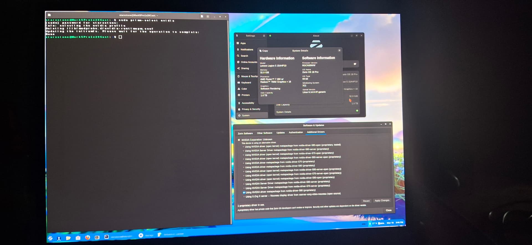Viewport: 532px width, 245px height.
Task: Click the Linux 6.14.0-37-generic kernel version text
Action: click(314, 92)
